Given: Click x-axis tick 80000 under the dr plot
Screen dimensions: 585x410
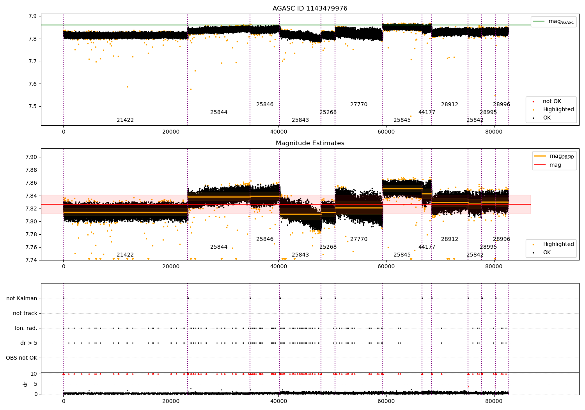Looking at the screenshot, I should click(x=494, y=402).
